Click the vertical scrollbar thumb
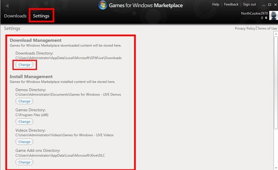 point(276,83)
